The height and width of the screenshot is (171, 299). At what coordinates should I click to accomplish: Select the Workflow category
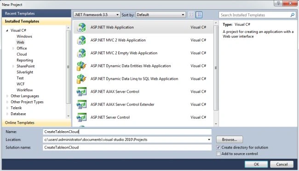[24, 90]
